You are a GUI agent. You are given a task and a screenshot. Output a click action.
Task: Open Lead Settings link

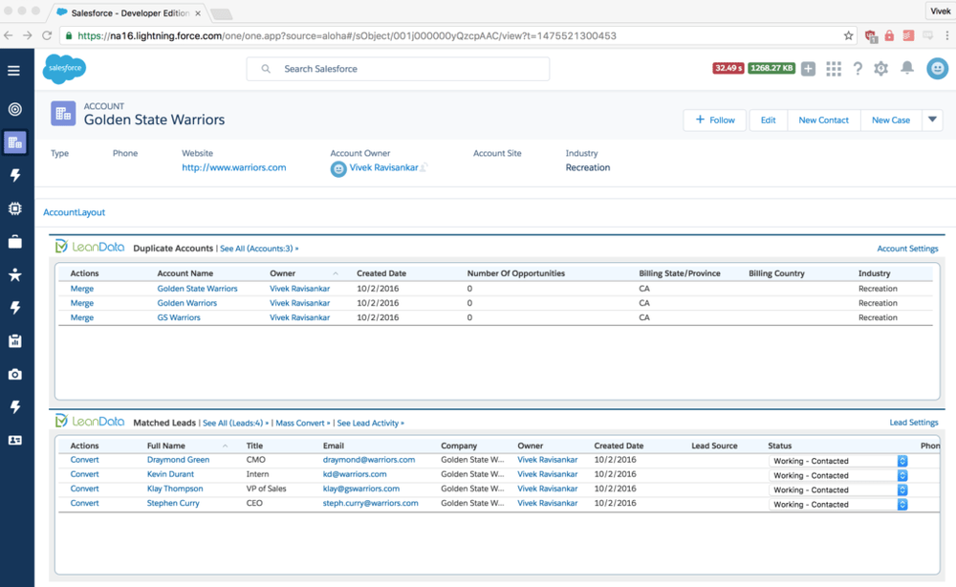913,423
